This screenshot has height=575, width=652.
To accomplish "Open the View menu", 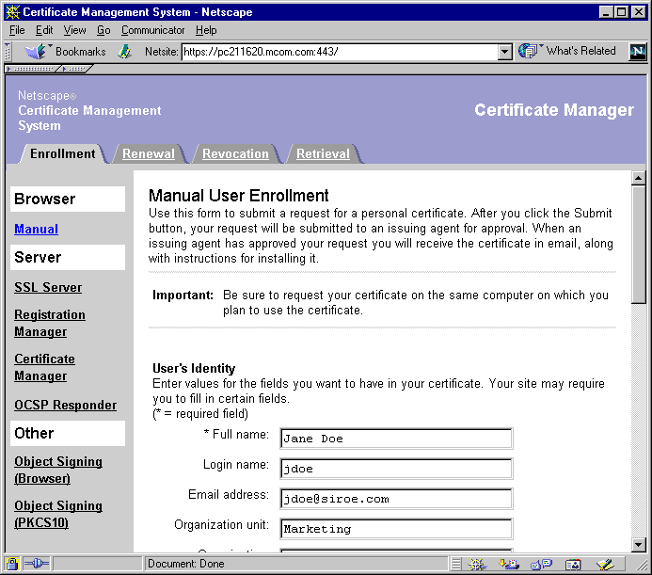I will tap(74, 30).
